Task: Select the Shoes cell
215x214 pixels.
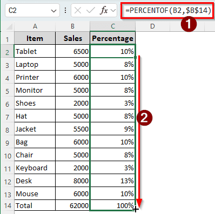Action: pos(35,103)
